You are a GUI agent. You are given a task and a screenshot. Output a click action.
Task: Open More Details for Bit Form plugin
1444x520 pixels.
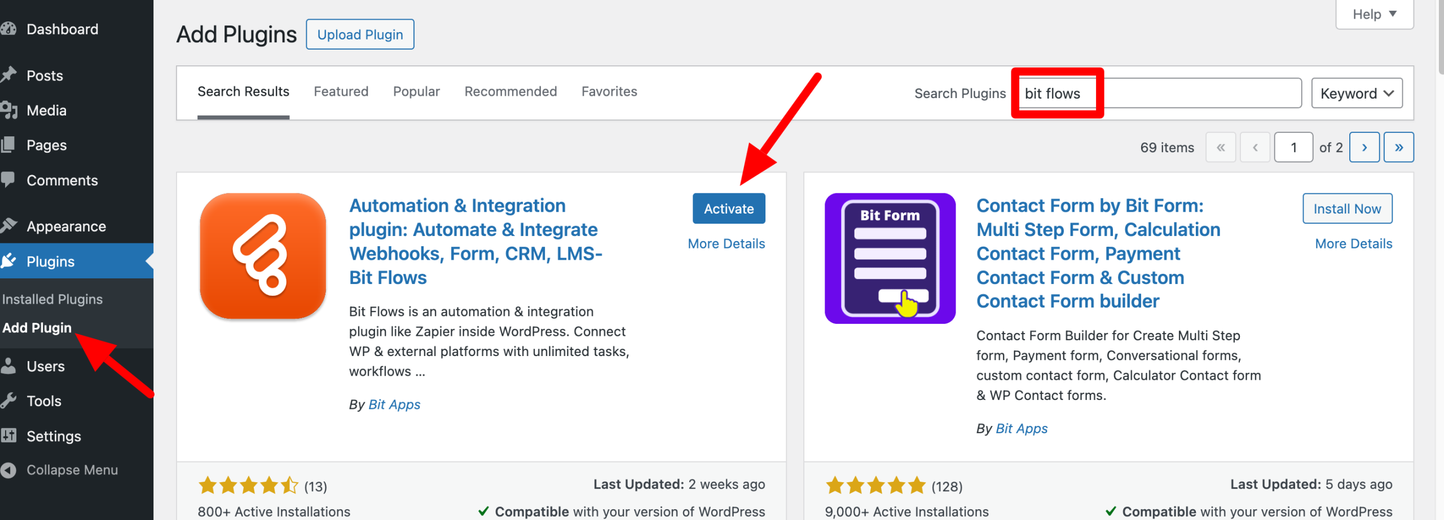pos(1354,243)
